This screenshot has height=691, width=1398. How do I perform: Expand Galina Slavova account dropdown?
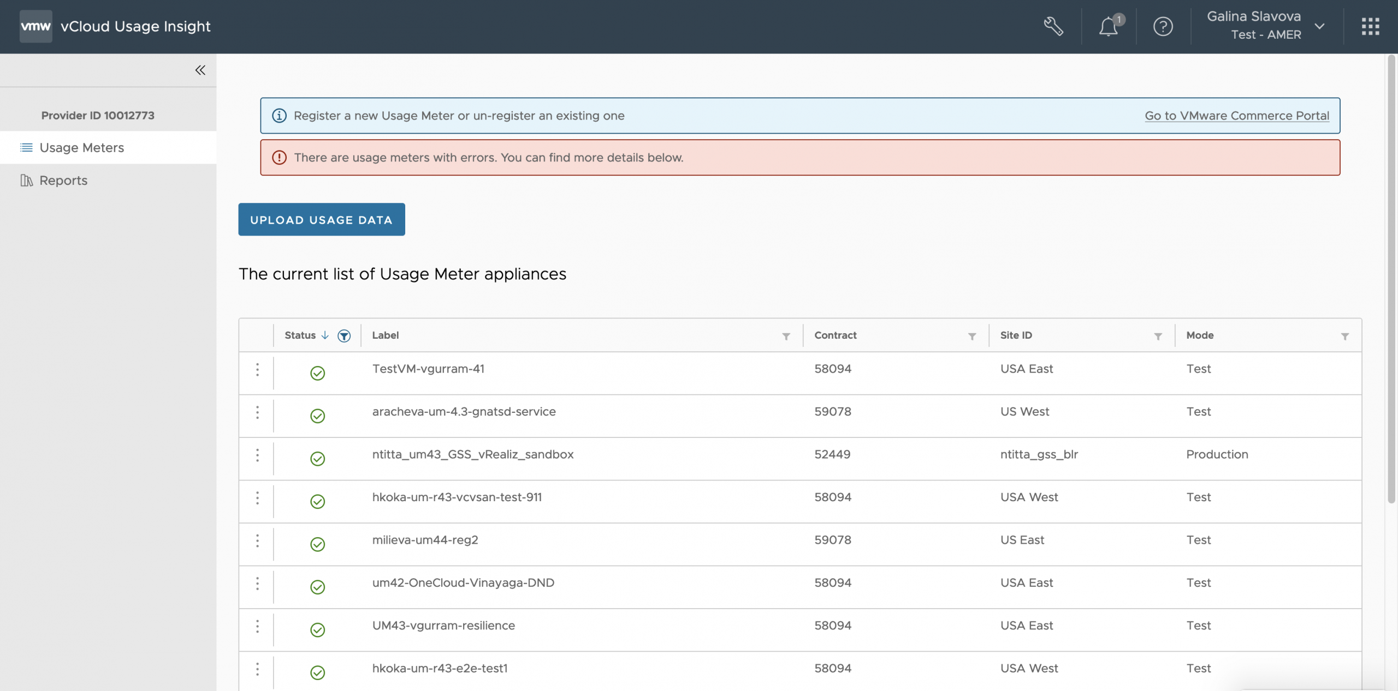[1319, 26]
